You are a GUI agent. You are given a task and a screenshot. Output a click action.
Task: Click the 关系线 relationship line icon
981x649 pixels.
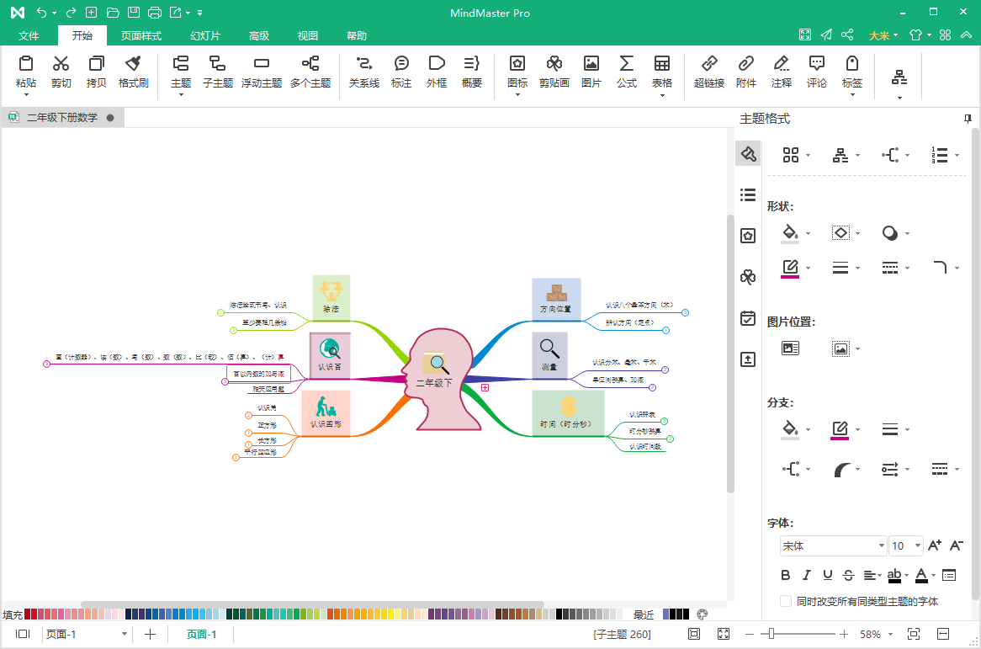tap(363, 71)
